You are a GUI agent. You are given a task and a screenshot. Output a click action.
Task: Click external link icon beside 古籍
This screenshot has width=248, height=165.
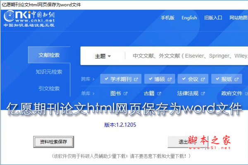159,94
